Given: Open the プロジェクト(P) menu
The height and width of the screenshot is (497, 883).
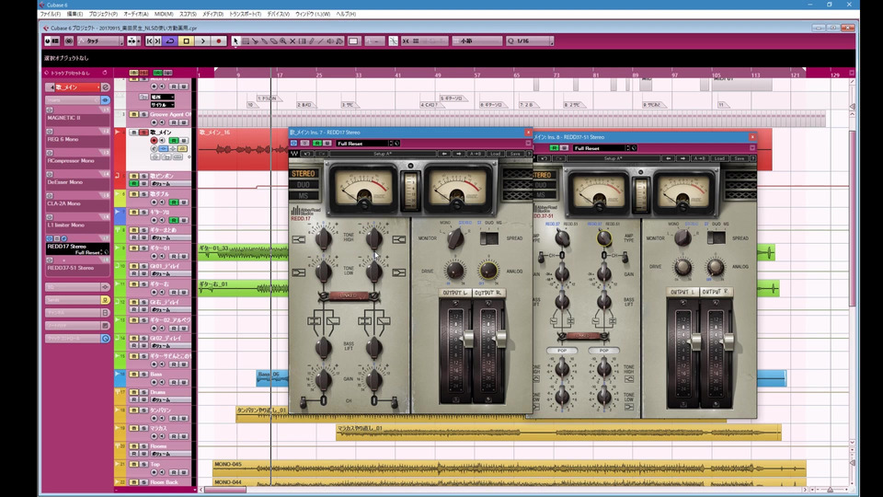Looking at the screenshot, I should point(103,14).
